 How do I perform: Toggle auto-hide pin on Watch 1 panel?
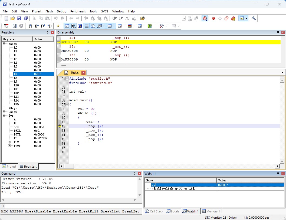(278, 174)
